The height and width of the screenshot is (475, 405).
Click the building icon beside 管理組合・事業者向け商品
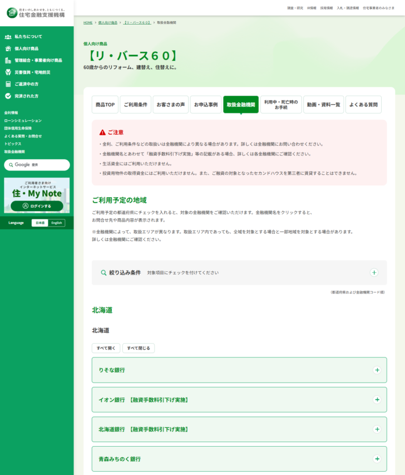point(8,60)
